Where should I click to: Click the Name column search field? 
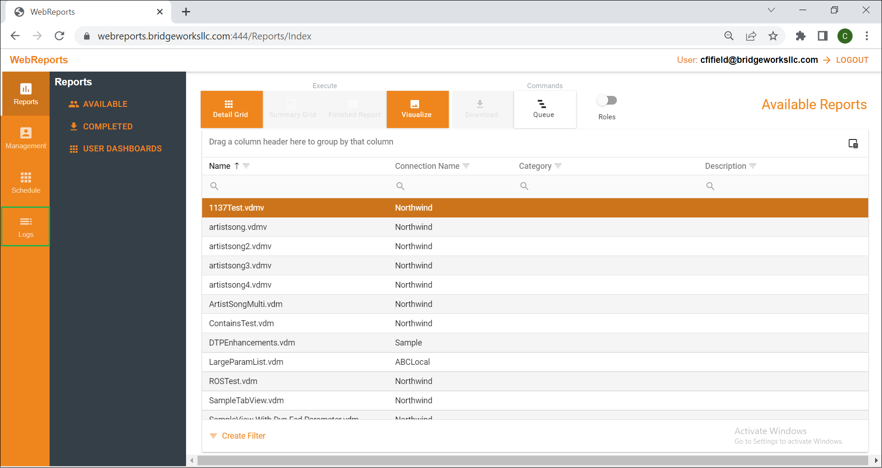(296, 186)
